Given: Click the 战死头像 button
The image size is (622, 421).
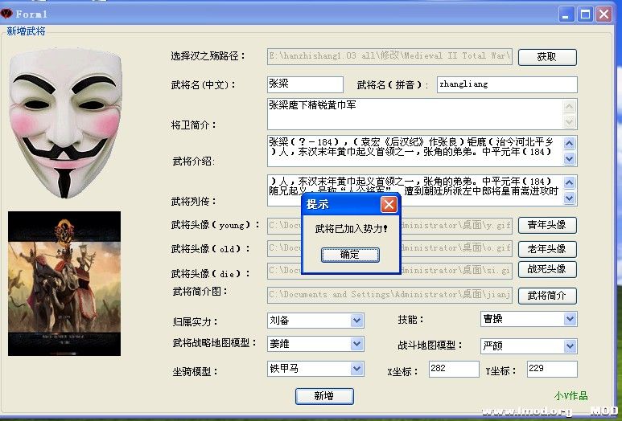Looking at the screenshot, I should click(x=547, y=269).
